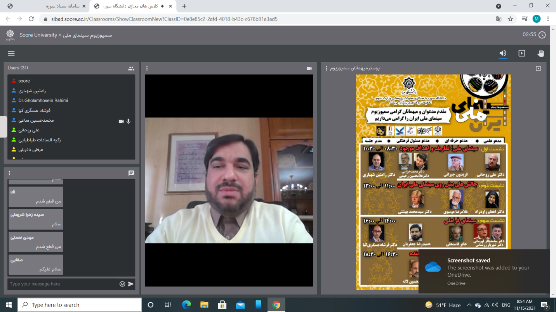Click the play-box icon beside the speaker
This screenshot has width=556, height=312.
(x=522, y=53)
